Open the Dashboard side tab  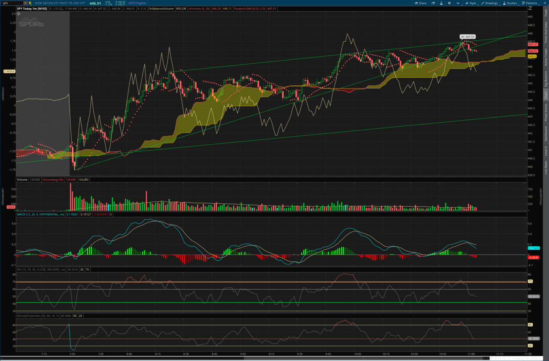pos(546,133)
